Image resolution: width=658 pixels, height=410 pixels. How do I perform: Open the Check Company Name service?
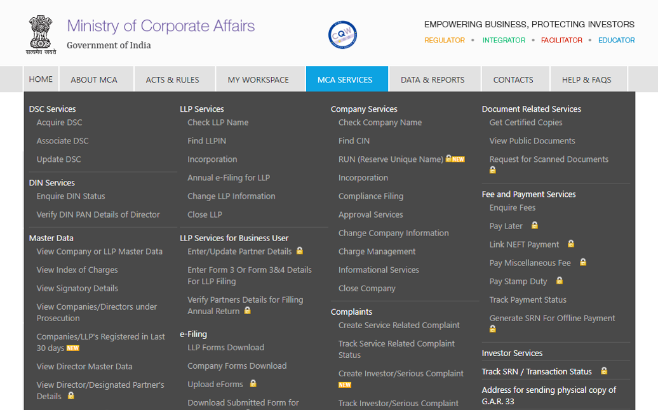click(x=380, y=122)
